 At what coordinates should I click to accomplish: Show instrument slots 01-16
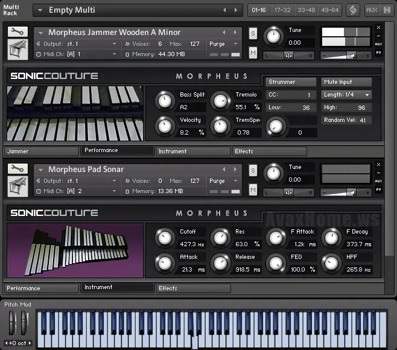259,10
